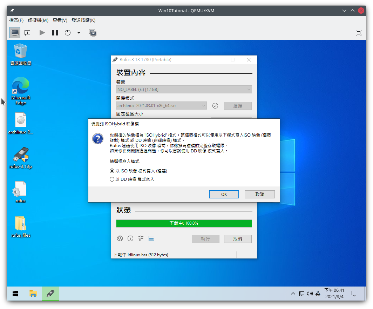Screen dimensions: 373x309
Task: Manage virtual machine snapshots
Action: tap(93, 33)
